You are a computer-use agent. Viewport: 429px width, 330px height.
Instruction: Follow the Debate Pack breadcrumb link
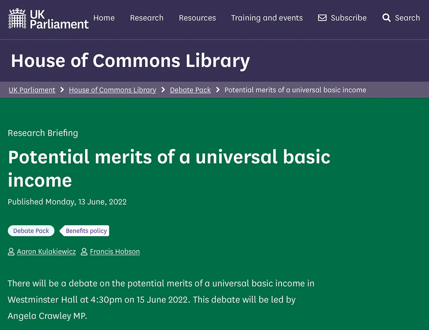[x=190, y=90]
